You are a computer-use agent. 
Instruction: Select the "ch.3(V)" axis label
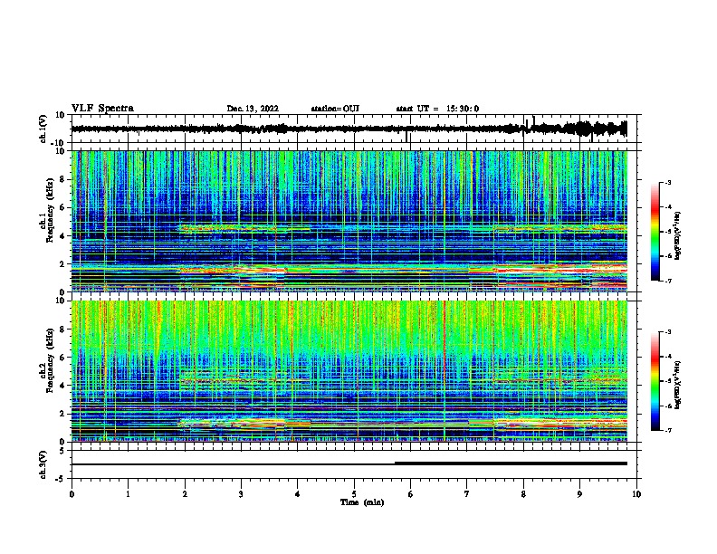43,464
